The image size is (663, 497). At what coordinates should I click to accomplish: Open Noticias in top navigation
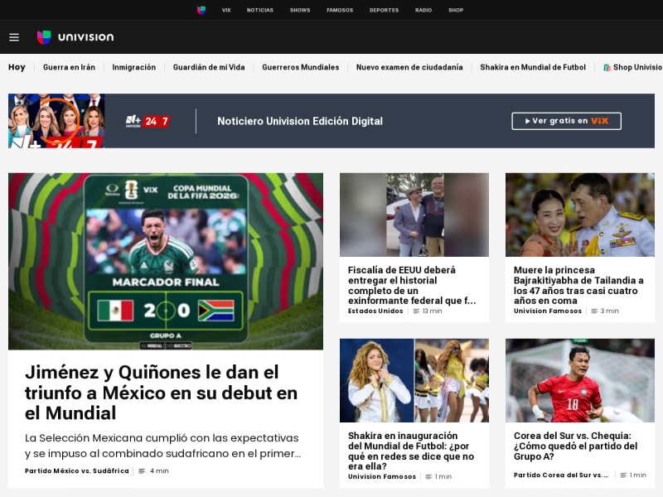[x=260, y=10]
